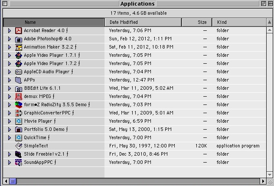Click the QuickTime folder icon
274x186 pixels.
[18, 138]
